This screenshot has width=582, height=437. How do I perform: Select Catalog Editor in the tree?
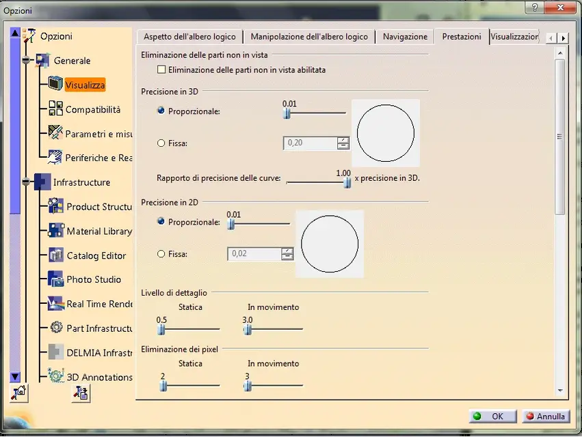[x=96, y=256]
